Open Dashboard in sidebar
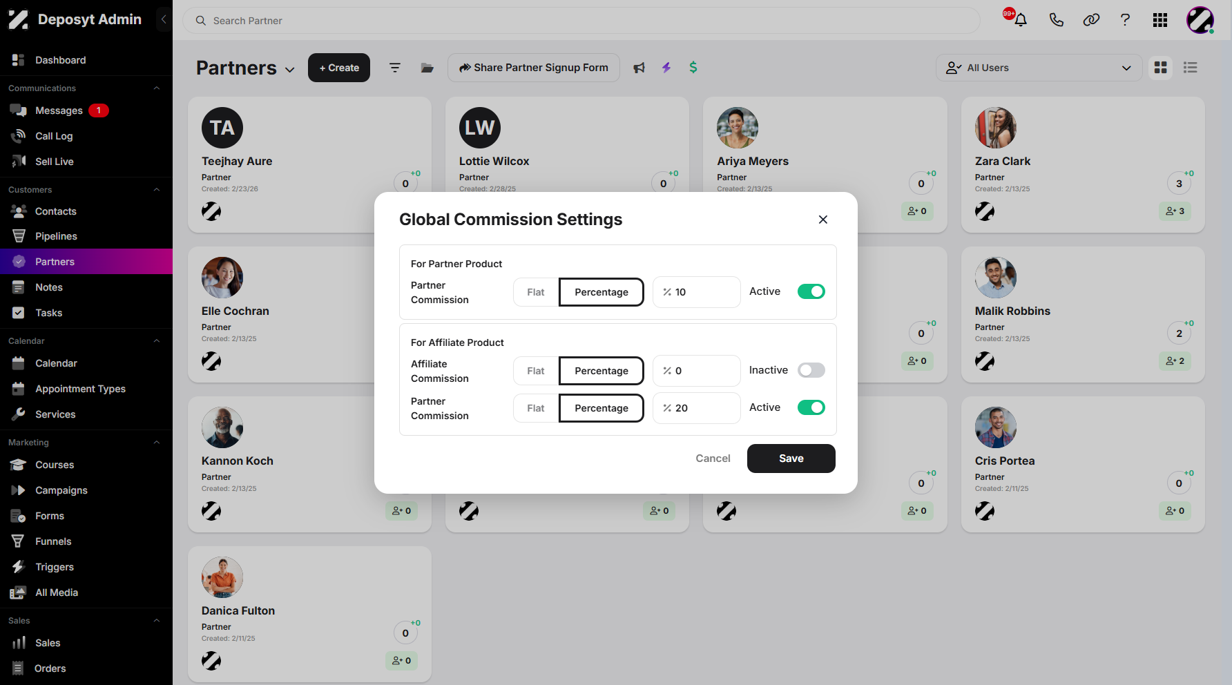The width and height of the screenshot is (1232, 685). [86, 60]
